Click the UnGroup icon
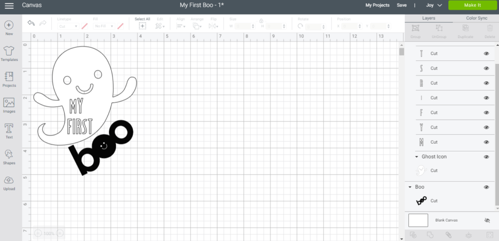Image resolution: width=499 pixels, height=241 pixels. 439,28
